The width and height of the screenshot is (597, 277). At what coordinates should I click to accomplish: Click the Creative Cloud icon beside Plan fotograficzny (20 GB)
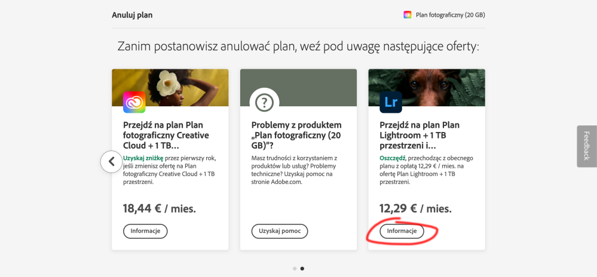(408, 15)
